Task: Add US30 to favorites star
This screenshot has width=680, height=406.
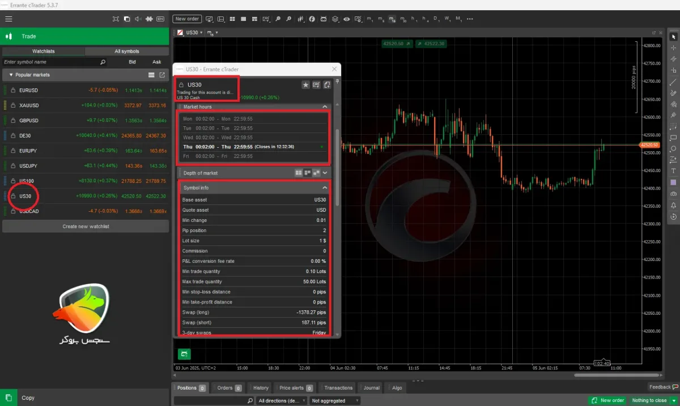Action: (x=305, y=85)
